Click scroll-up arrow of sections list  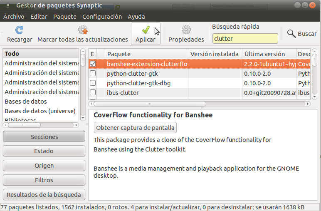tap(83, 51)
